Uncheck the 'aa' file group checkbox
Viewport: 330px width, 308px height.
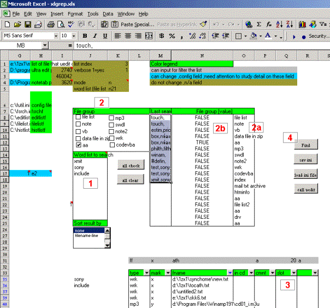pyautogui.click(x=79, y=146)
